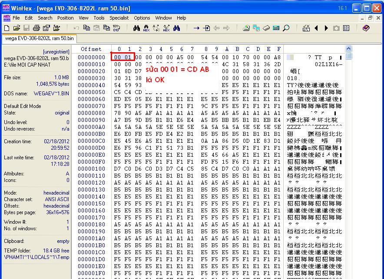Click the DOS name WEGAEV~1.BIN value
Screen dimensions: 384x279
[x=51, y=94]
